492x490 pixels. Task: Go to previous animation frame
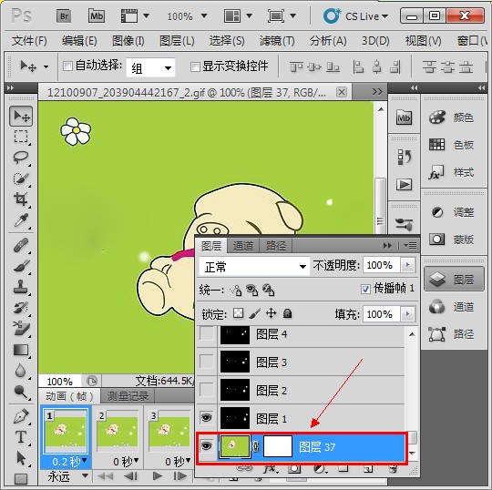click(x=131, y=476)
